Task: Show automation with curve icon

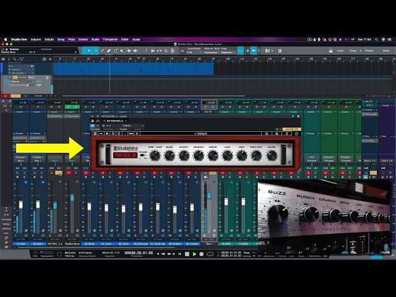Action: [21, 59]
